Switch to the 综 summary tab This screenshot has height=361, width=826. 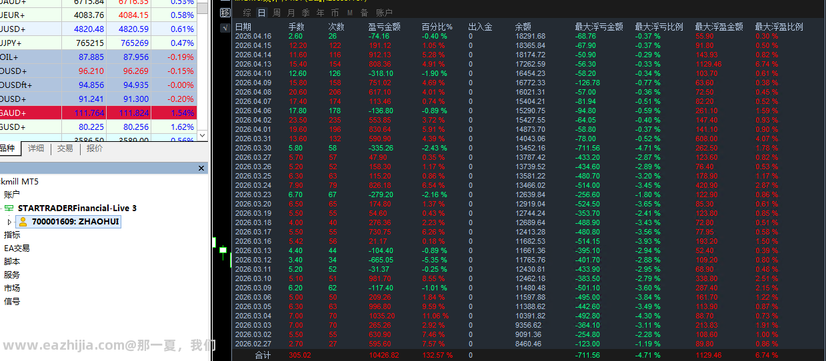[x=247, y=13]
